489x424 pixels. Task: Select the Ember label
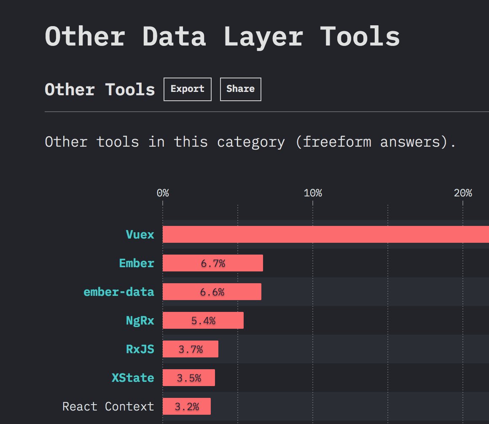[x=137, y=263]
